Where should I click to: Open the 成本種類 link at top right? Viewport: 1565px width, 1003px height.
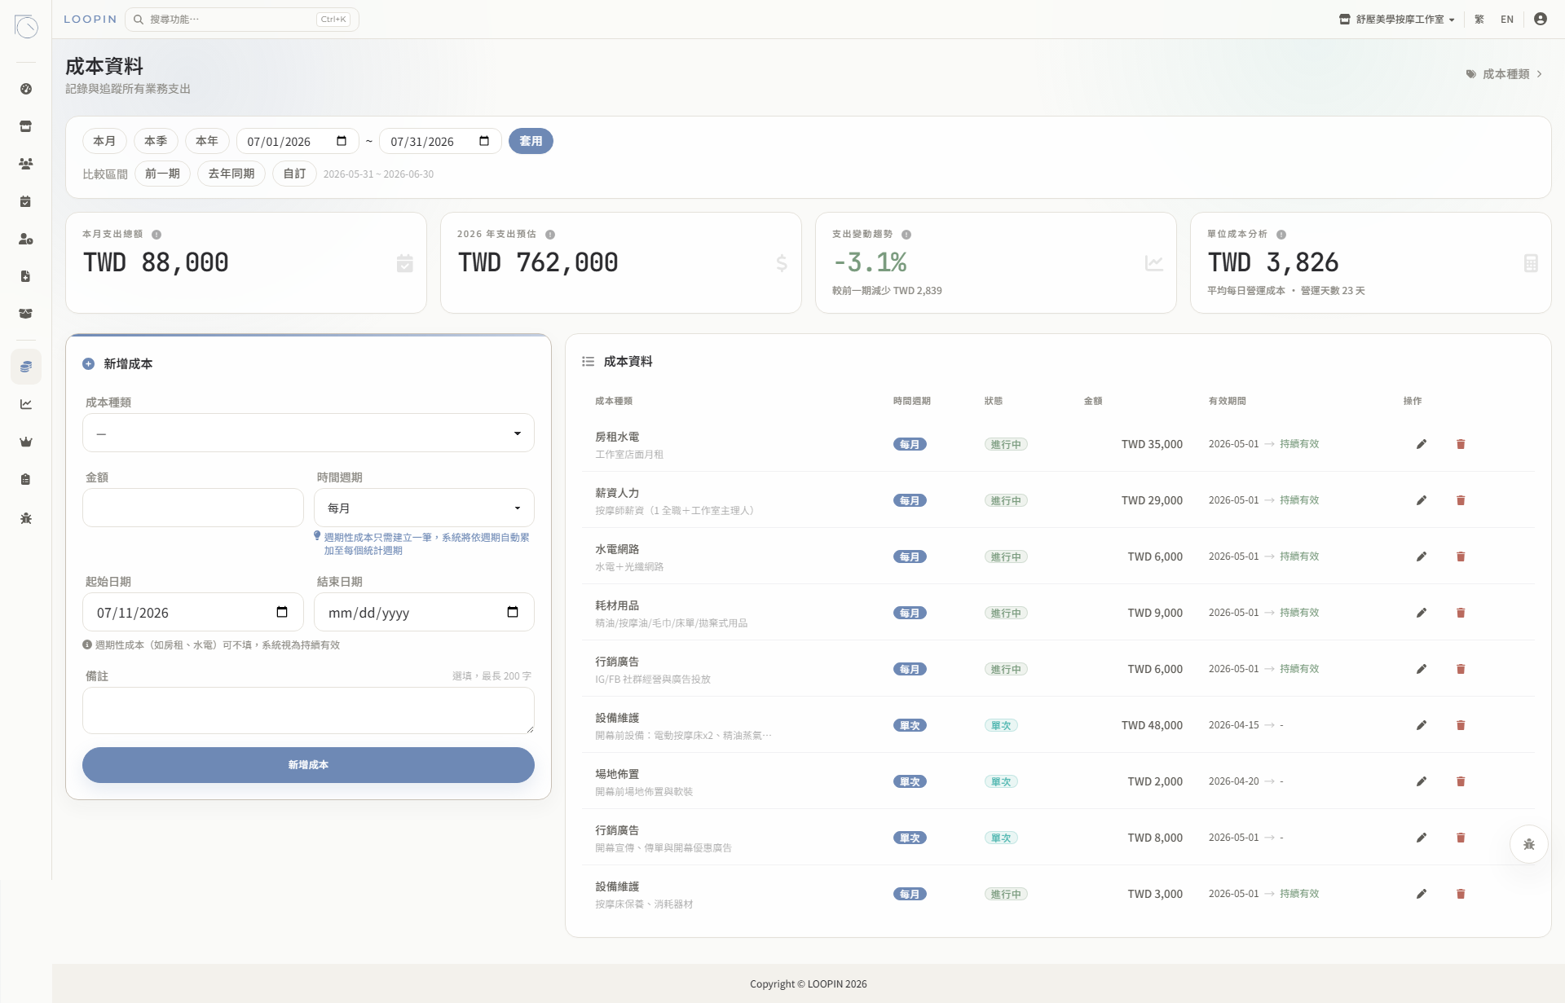(1504, 74)
